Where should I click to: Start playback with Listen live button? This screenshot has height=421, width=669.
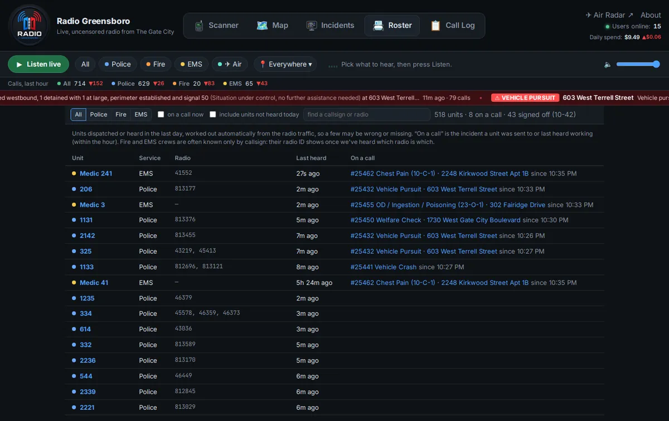(38, 64)
